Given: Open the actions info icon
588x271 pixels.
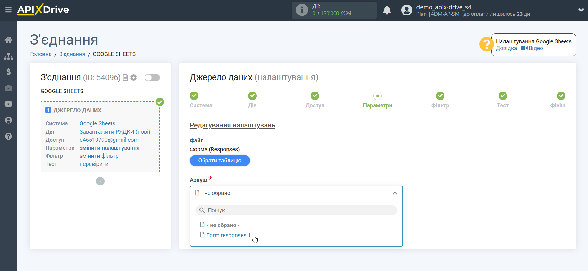Looking at the screenshot, I should 302,10.
